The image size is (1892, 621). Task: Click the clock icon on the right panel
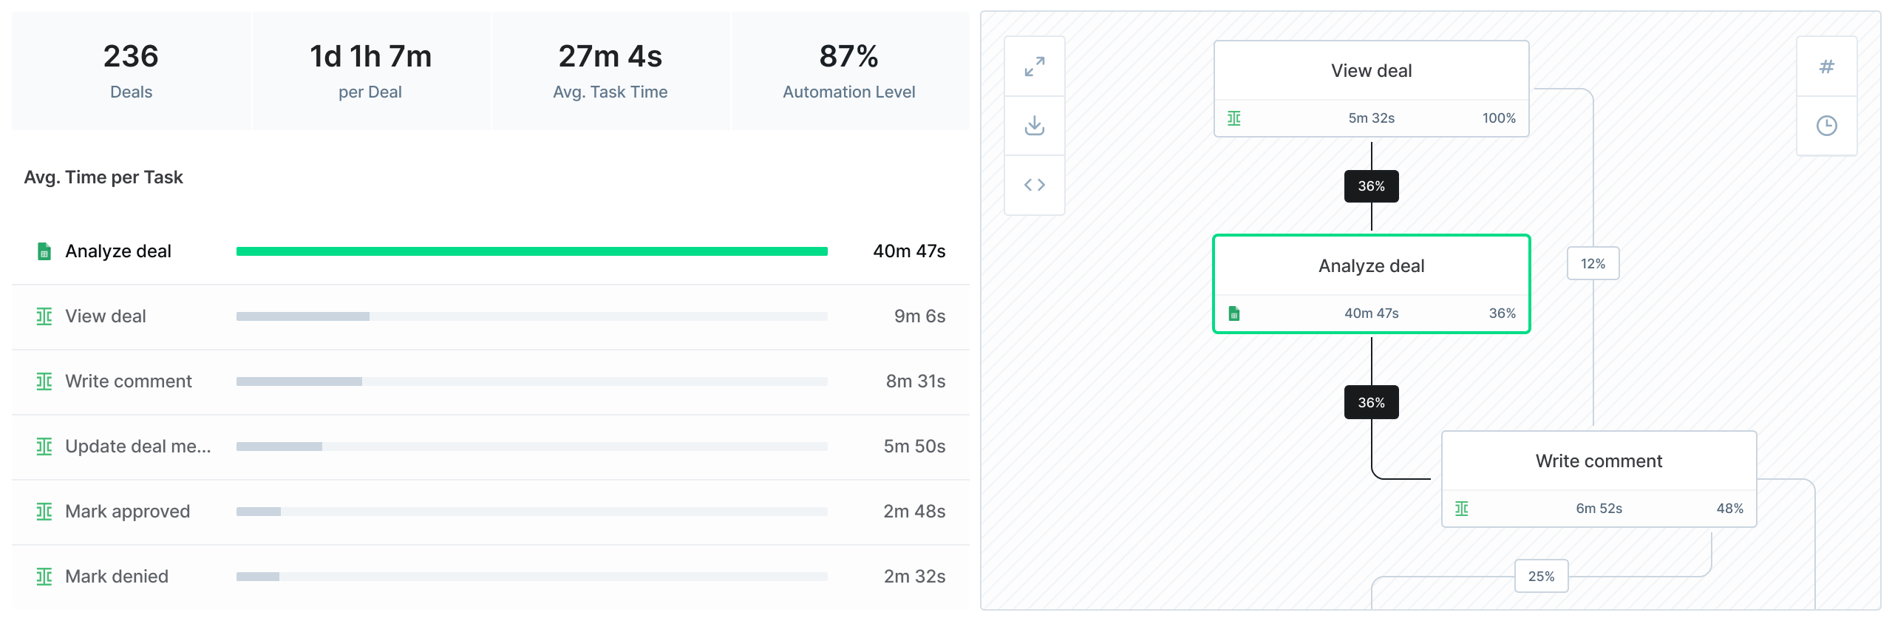[1827, 126]
